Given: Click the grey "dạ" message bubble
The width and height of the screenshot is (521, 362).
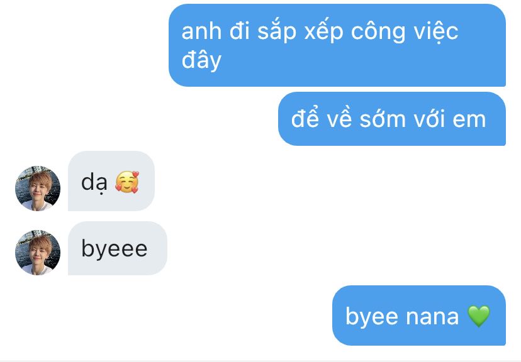Looking at the screenshot, I should 111,181.
